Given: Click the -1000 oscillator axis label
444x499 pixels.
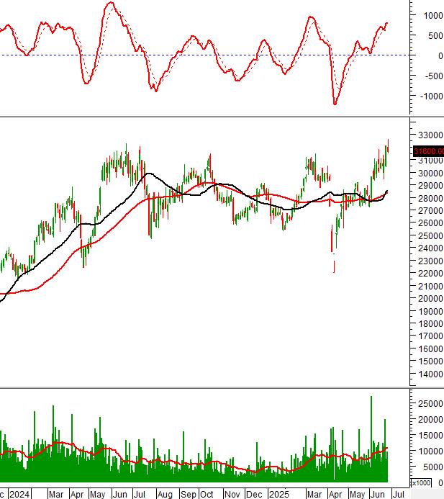Looking at the screenshot, I should pos(432,96).
